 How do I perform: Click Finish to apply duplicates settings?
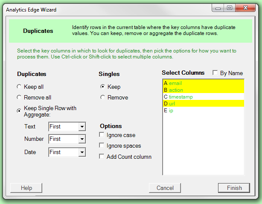(x=234, y=188)
